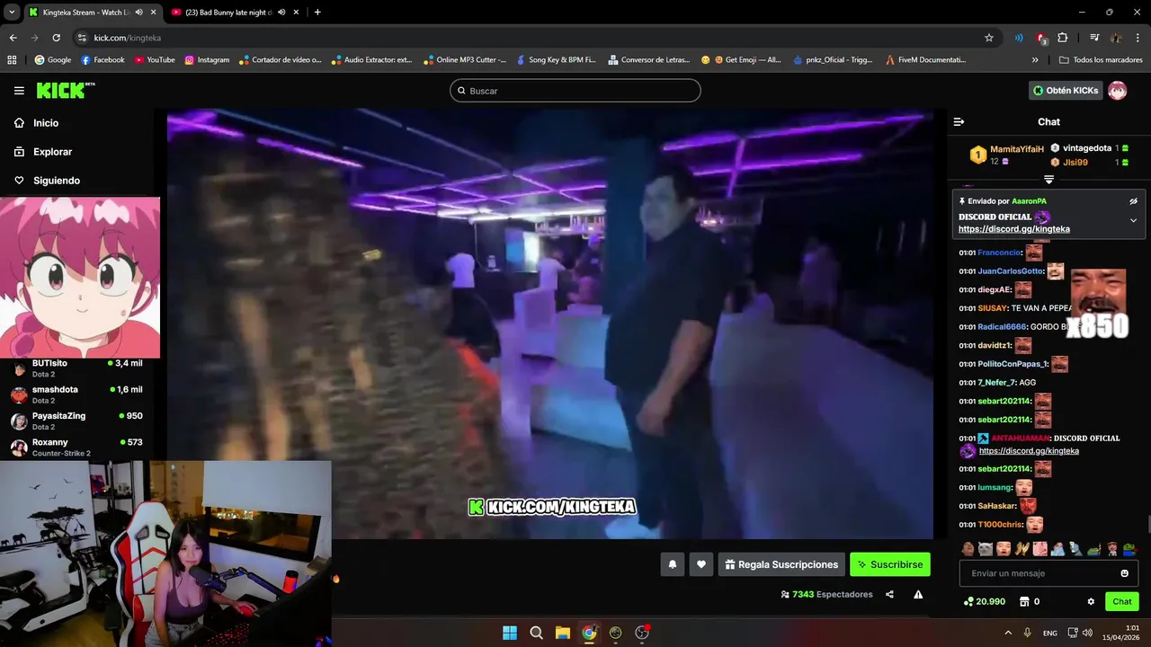The width and height of the screenshot is (1151, 647).
Task: Open Chrome three-dot menu
Action: (1138, 38)
